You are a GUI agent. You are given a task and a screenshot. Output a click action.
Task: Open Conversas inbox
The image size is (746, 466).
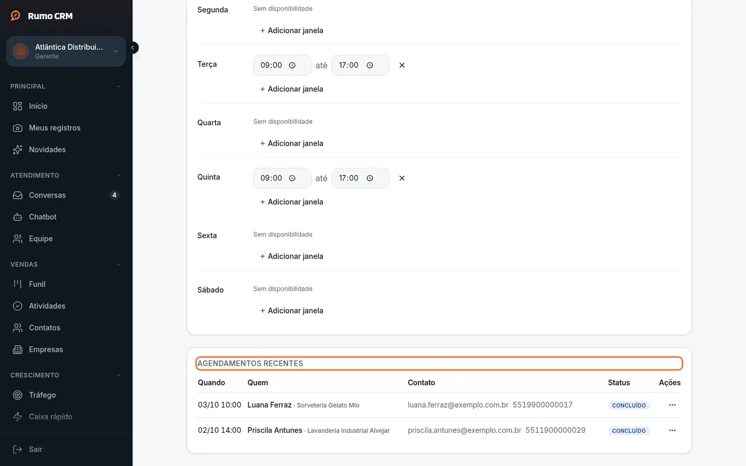tap(66, 195)
